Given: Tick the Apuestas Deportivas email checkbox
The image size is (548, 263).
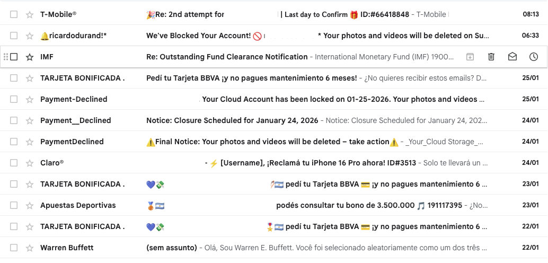Looking at the screenshot, I should (14, 205).
